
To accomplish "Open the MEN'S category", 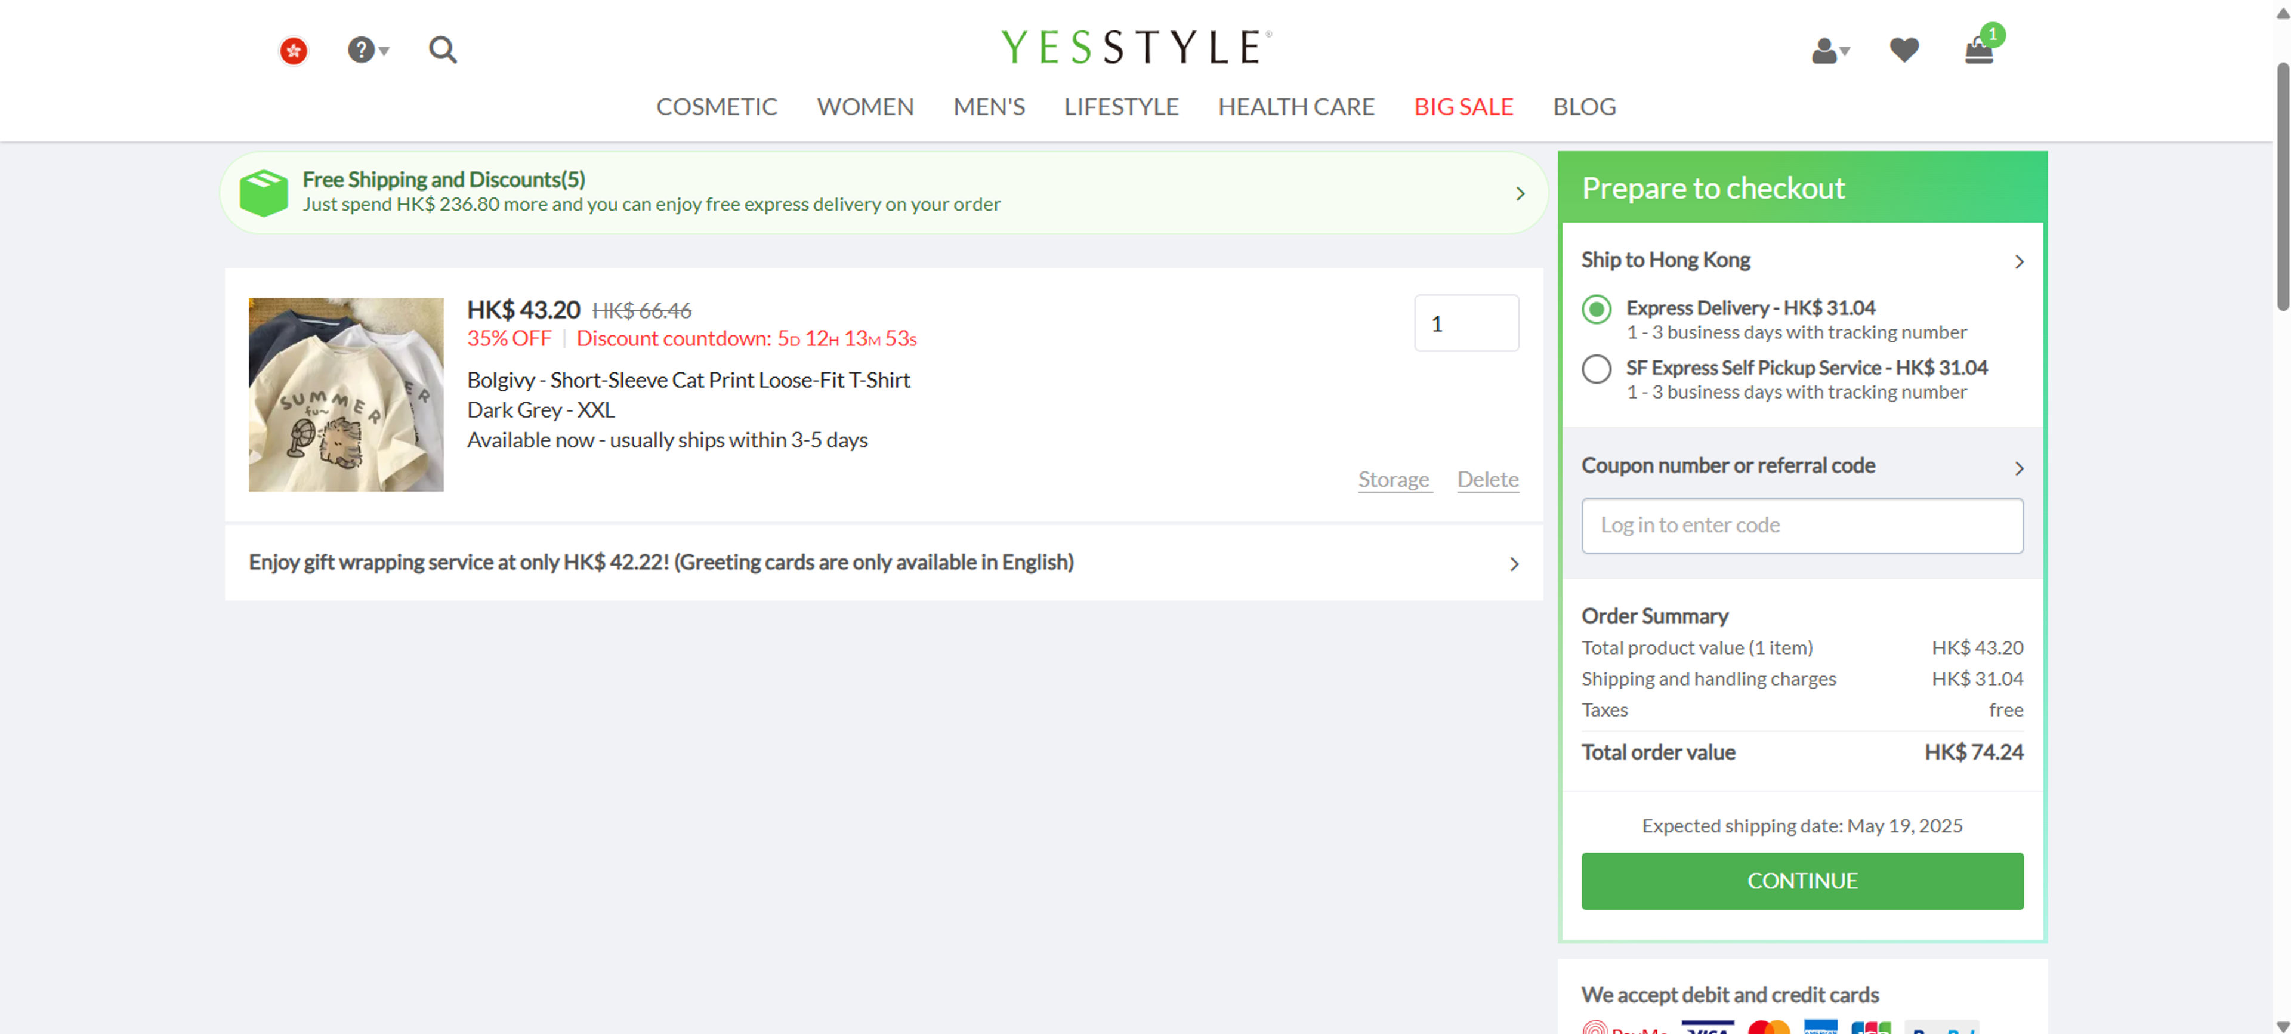I will tap(989, 107).
